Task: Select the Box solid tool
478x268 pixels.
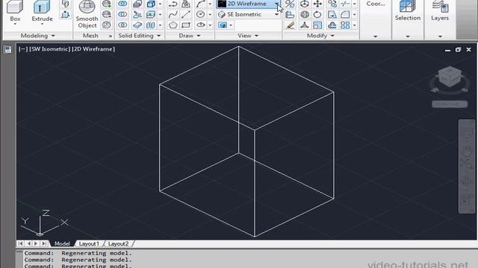Action: (15, 10)
